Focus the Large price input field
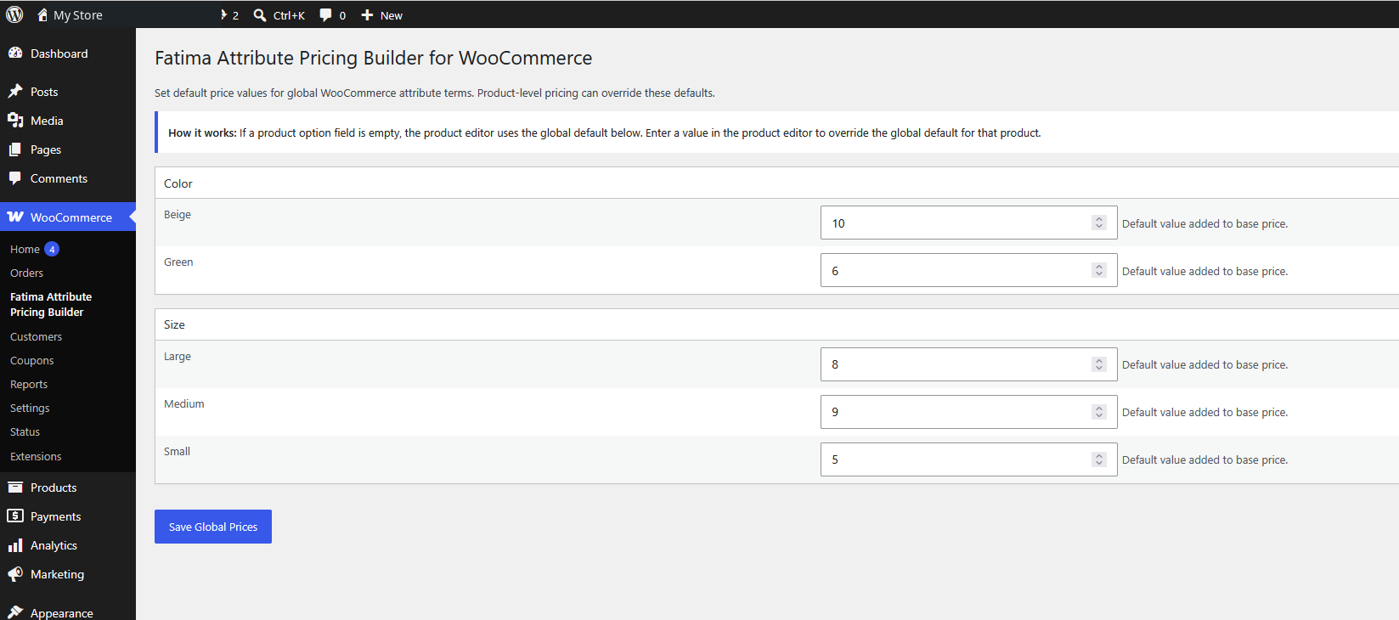Image resolution: width=1399 pixels, height=620 pixels. [968, 364]
